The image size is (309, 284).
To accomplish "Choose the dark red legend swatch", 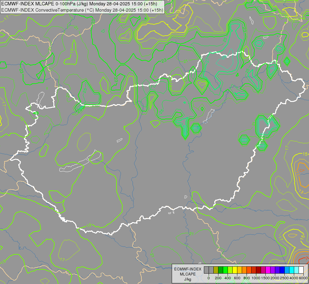I will coord(259,270).
